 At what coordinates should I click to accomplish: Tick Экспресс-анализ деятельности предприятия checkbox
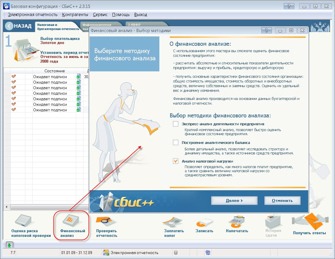coord(176,124)
